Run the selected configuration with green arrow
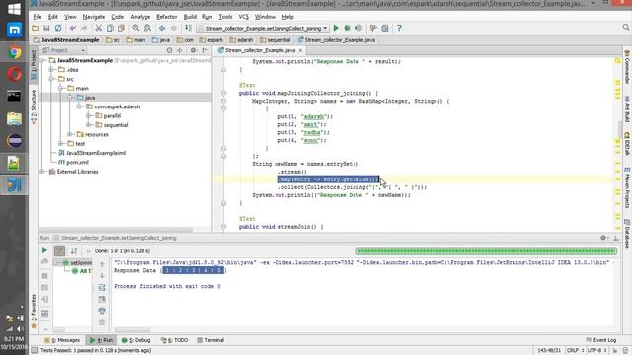Image resolution: width=632 pixels, height=355 pixels. pos(336,28)
